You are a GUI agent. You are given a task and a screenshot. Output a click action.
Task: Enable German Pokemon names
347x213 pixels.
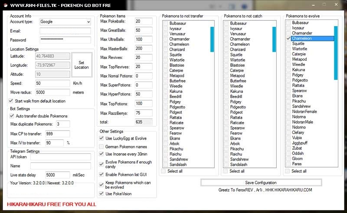click(101, 147)
